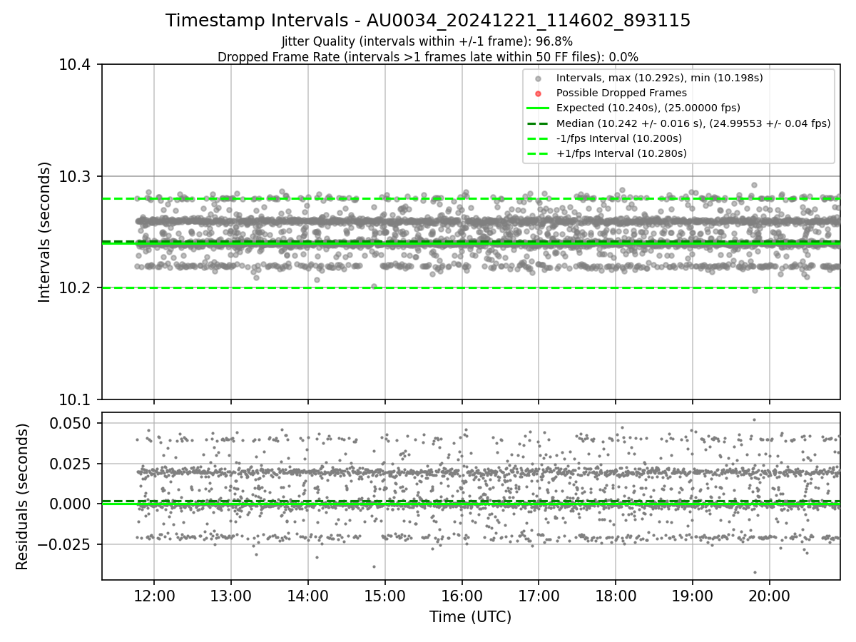Click legend entry 'Possible Dropped Frames'
The width and height of the screenshot is (856, 642).
pos(621,93)
